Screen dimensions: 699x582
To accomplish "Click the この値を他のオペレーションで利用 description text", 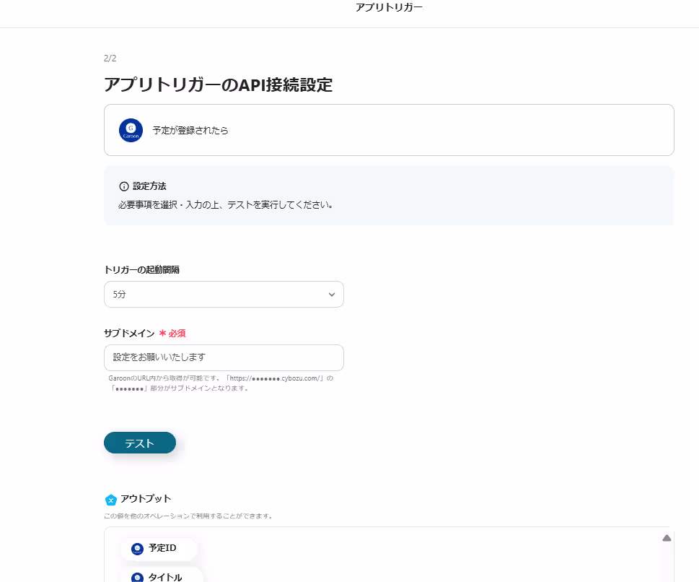I will [188, 516].
